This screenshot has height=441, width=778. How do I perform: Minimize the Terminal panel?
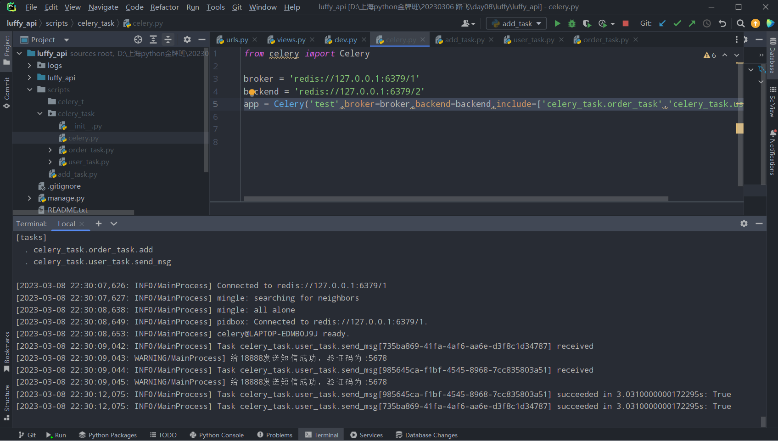[x=759, y=223]
